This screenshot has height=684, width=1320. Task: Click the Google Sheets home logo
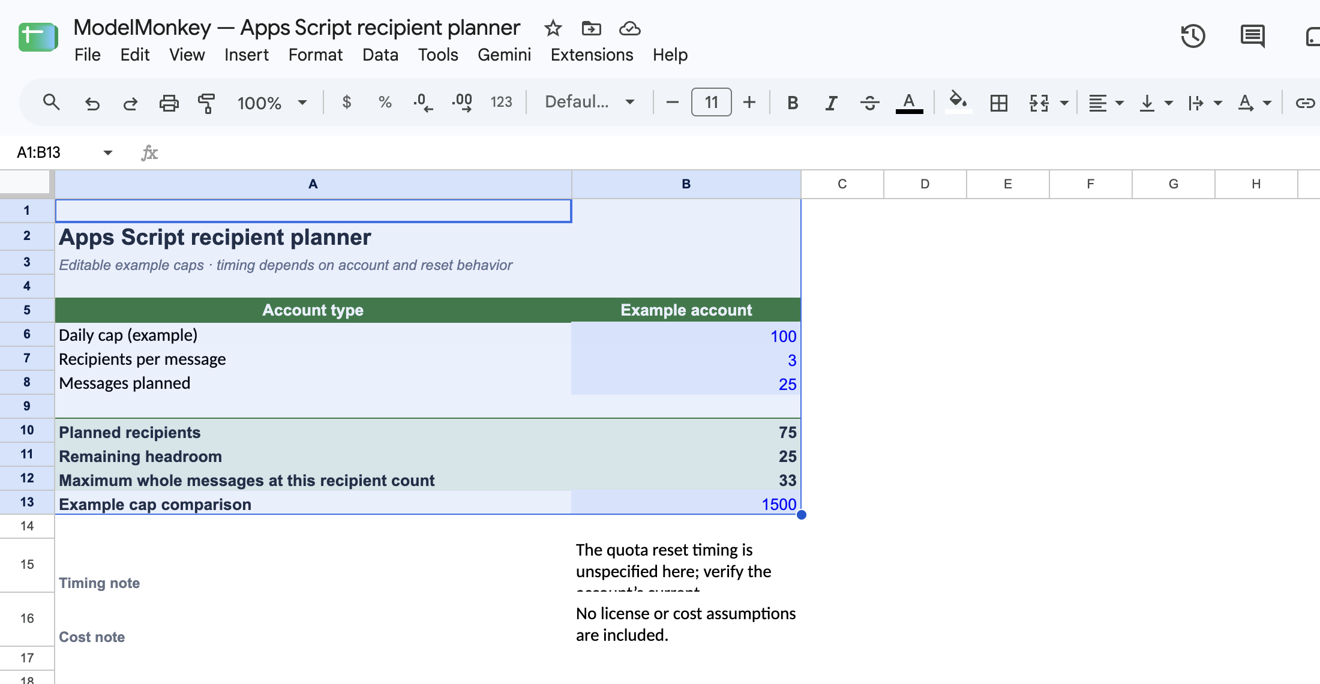point(38,37)
